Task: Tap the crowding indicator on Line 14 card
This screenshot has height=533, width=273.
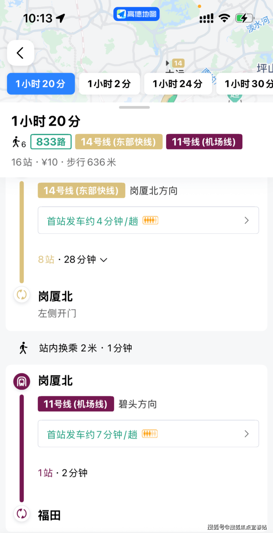Action: [151, 221]
